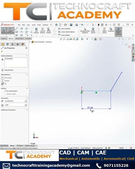The image size is (135, 169).
Task: Switch to the Evaluate tab
Action: click(x=28, y=38)
